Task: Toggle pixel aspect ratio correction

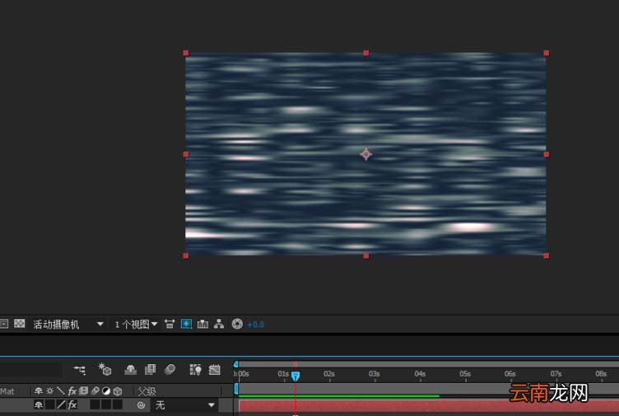Action: (x=170, y=324)
